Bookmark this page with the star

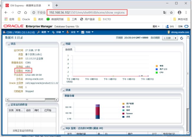click(x=171, y=12)
